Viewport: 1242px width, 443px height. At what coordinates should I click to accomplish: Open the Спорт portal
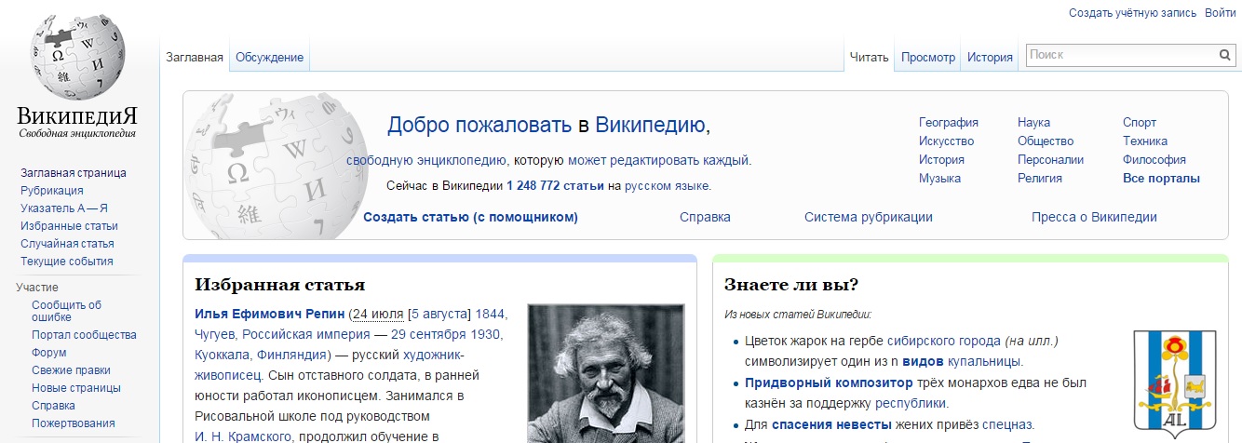point(1140,123)
